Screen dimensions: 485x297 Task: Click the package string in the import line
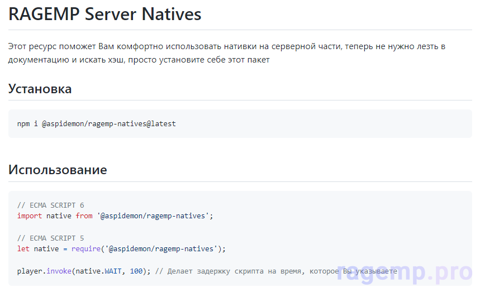tap(154, 215)
